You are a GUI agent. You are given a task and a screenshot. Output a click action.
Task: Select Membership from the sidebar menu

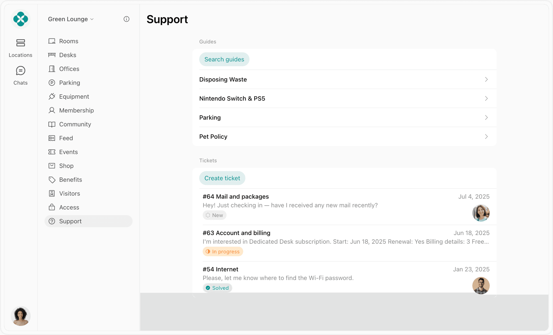point(76,110)
